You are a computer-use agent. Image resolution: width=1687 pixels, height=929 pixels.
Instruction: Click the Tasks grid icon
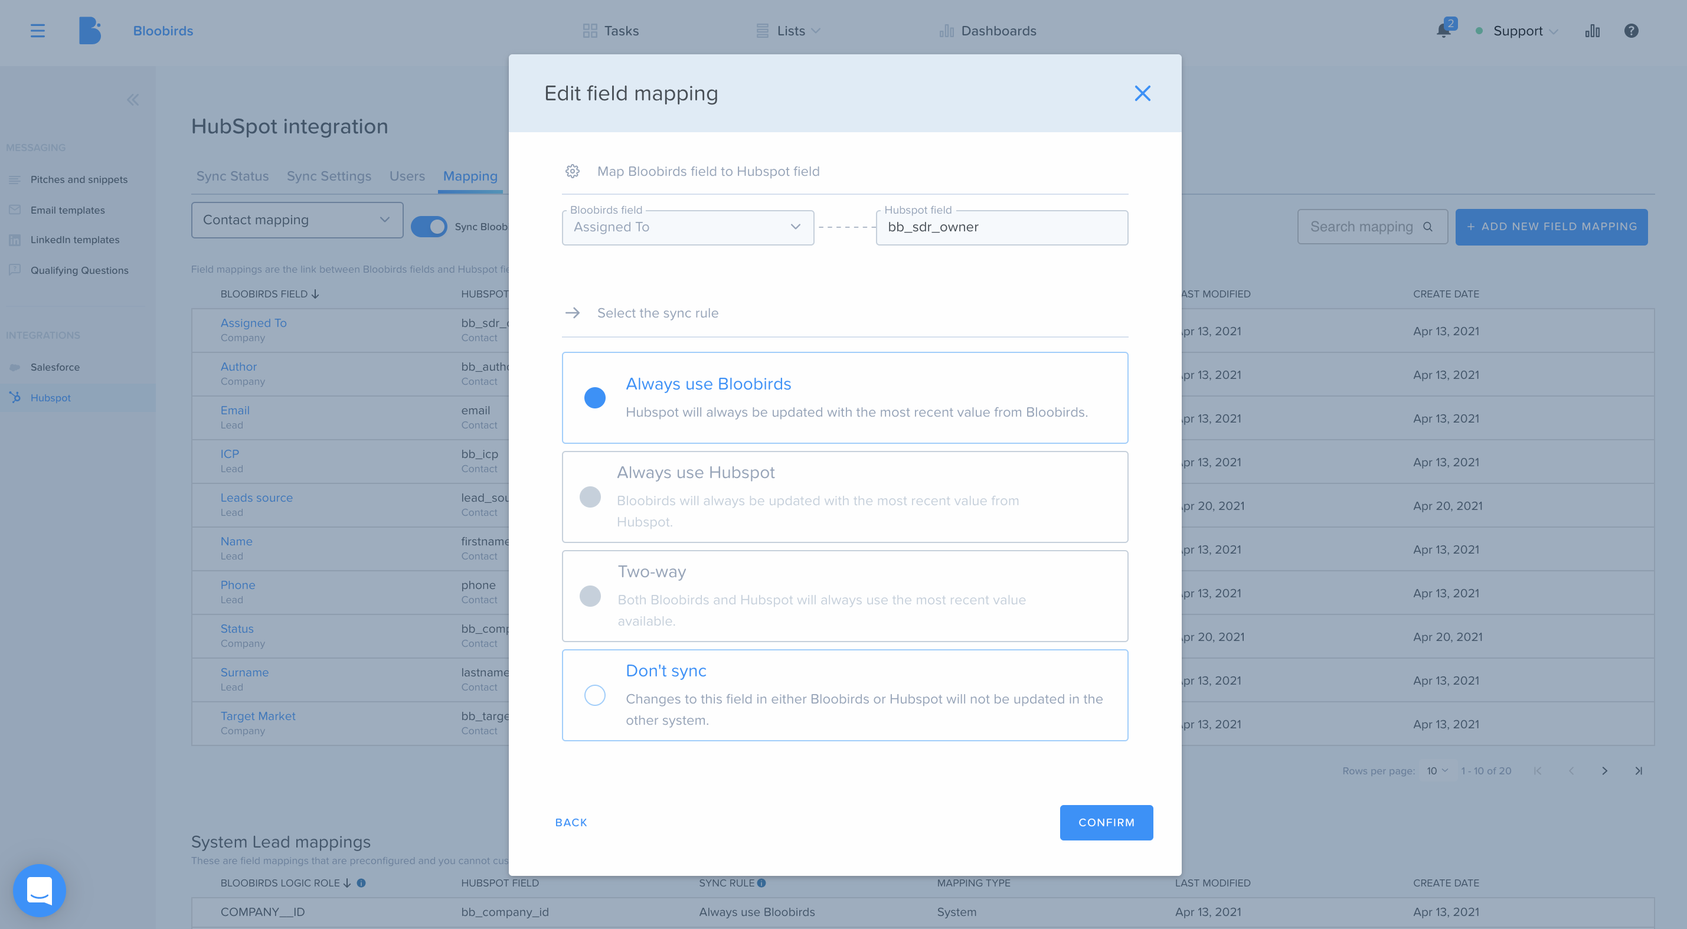coord(590,31)
